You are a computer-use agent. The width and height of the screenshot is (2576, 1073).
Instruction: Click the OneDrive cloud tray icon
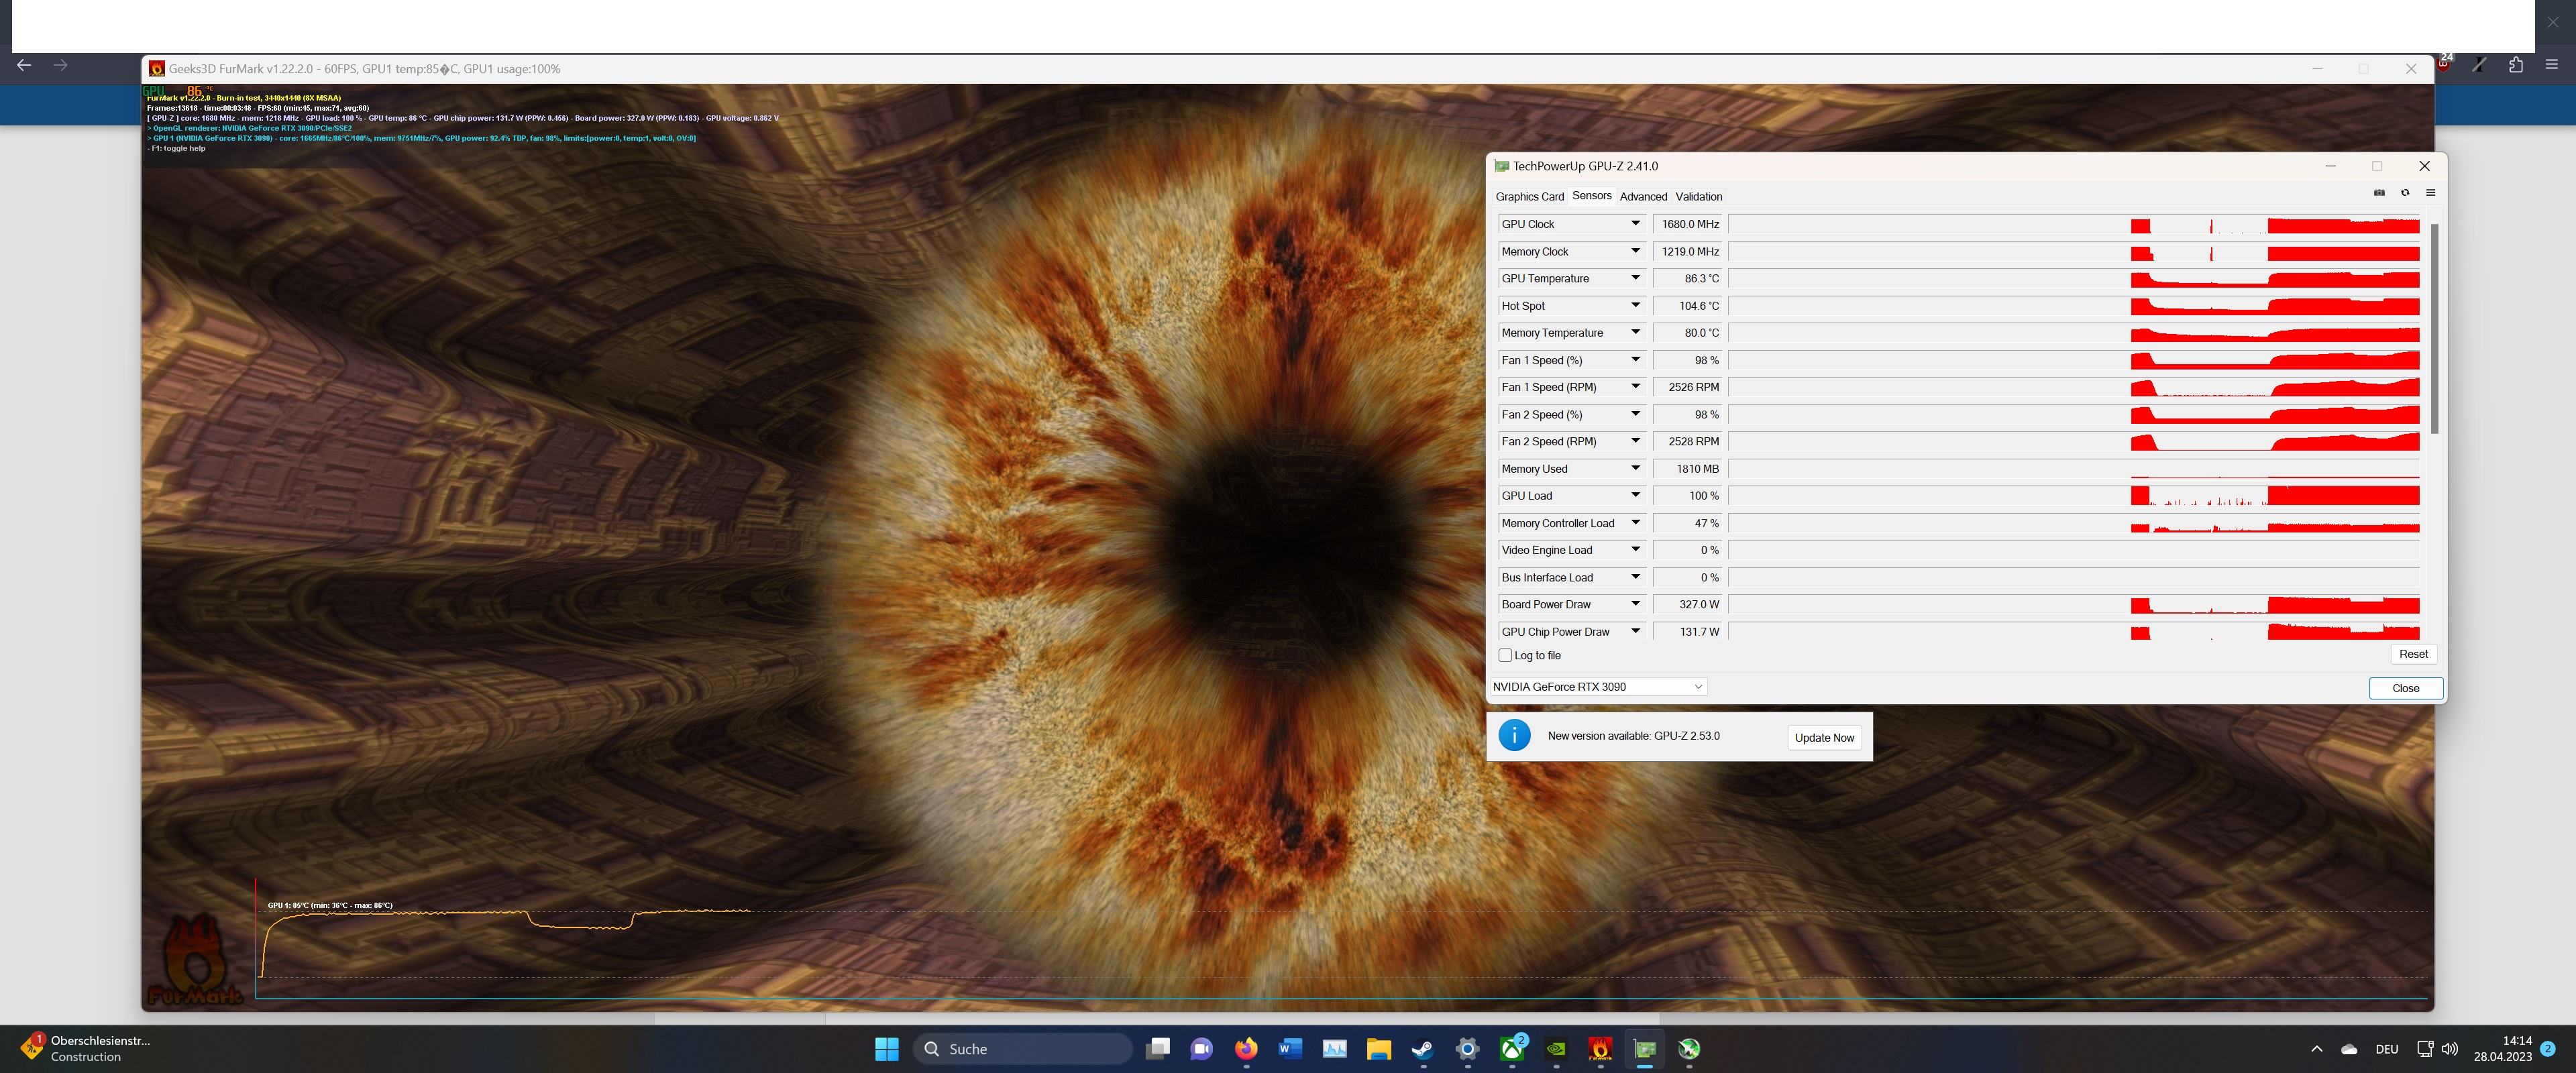(2349, 1049)
